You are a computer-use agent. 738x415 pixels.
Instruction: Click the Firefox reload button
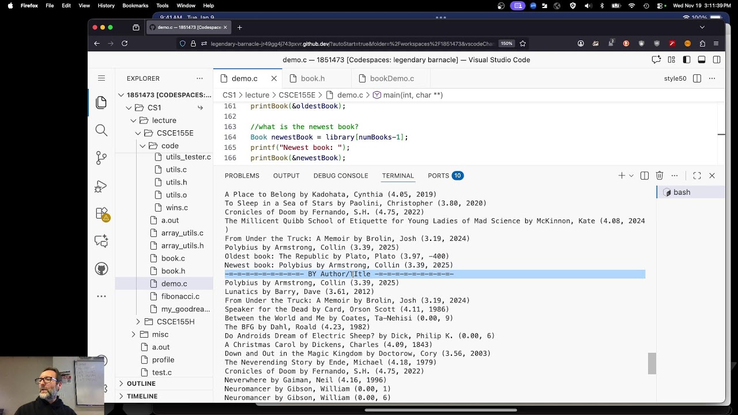tap(124, 43)
